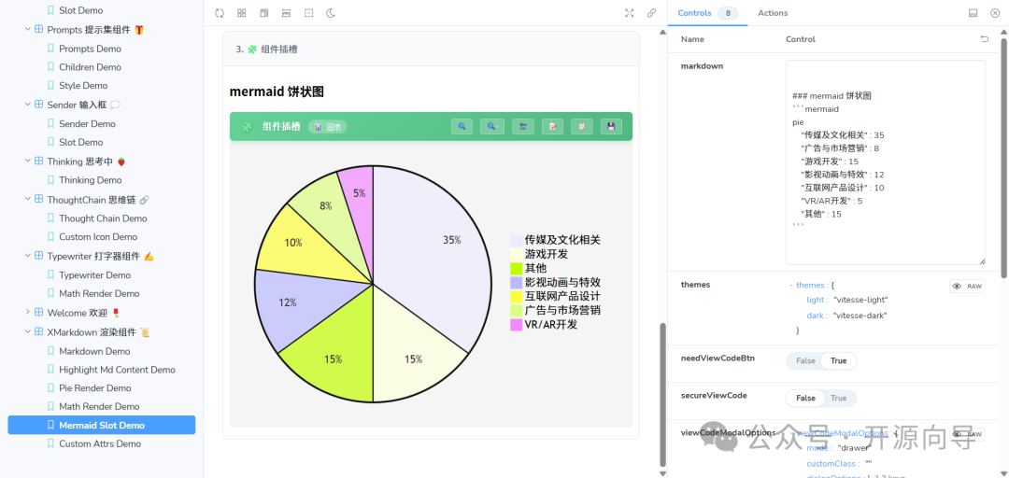Collapse the Typewriter 打字器组件 group
This screenshot has width=1009, height=478.
click(x=28, y=256)
